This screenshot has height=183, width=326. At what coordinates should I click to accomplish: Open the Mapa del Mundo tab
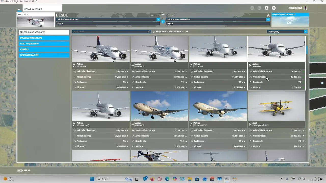(42, 8)
